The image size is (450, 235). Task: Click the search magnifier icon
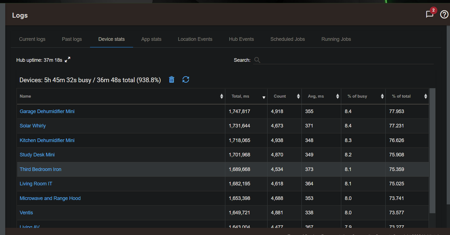257,60
